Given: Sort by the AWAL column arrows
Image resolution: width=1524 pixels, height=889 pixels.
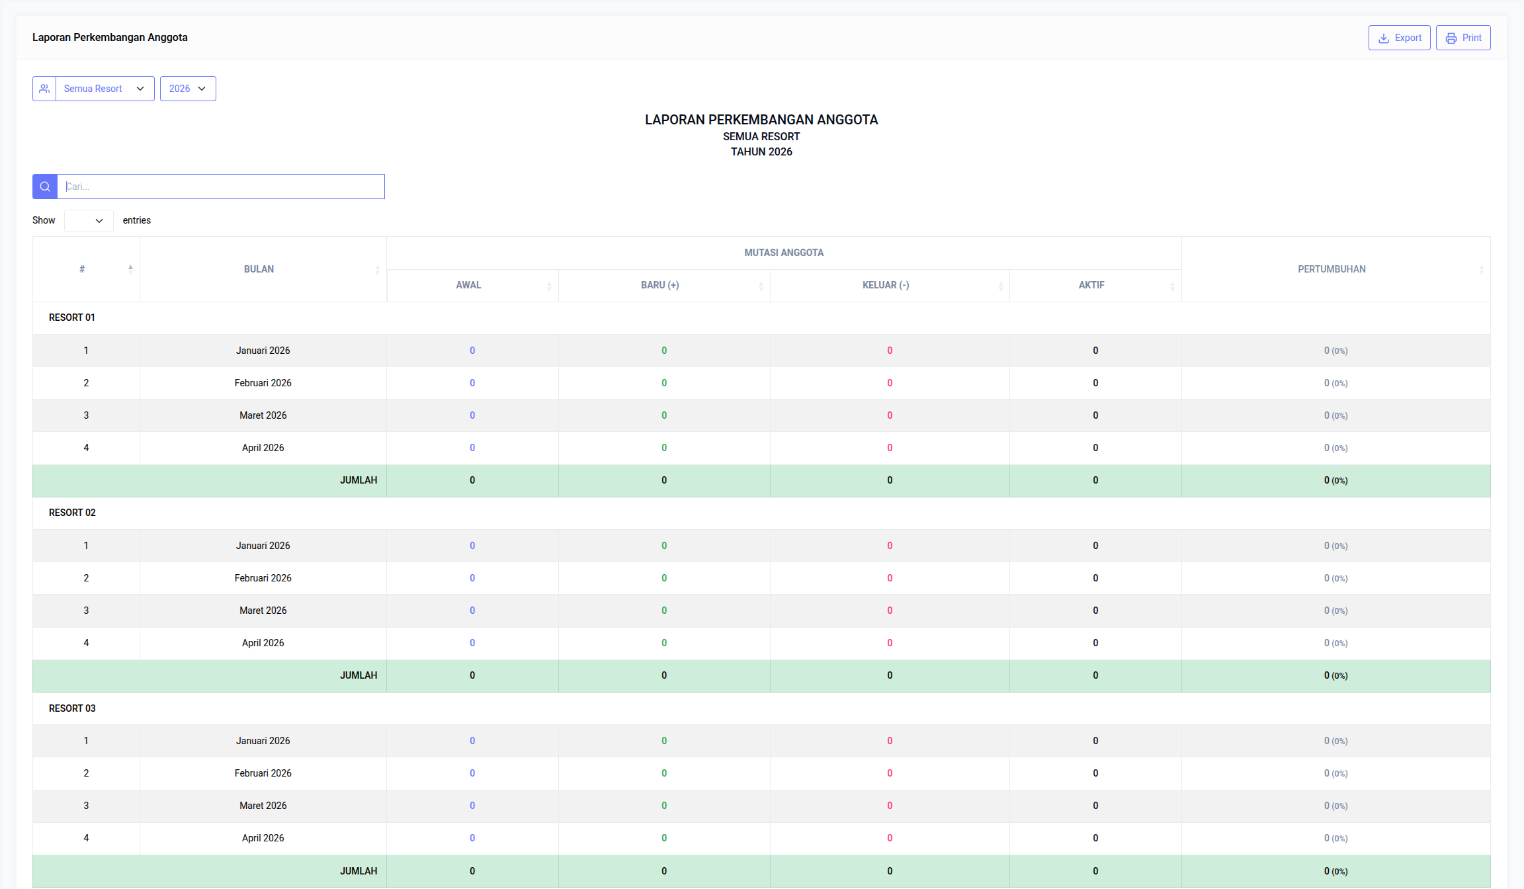Looking at the screenshot, I should click(549, 286).
